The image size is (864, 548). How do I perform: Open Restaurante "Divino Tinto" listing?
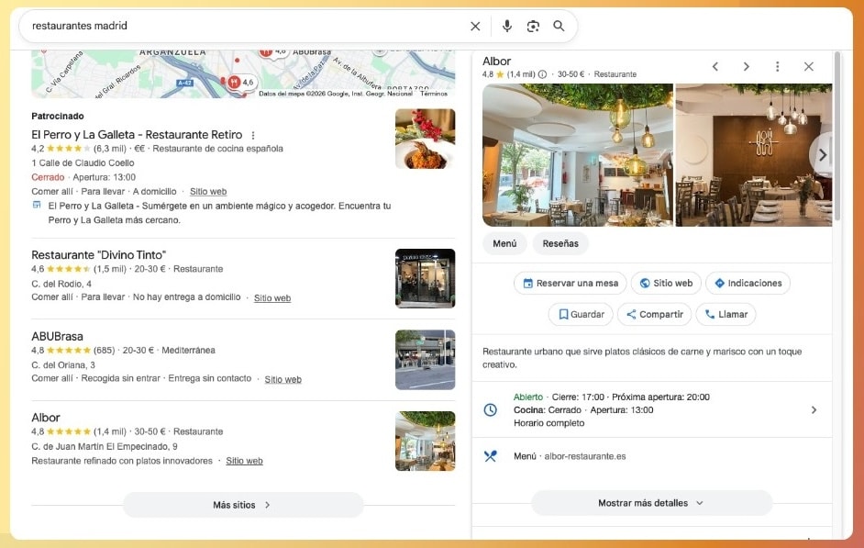click(x=99, y=254)
